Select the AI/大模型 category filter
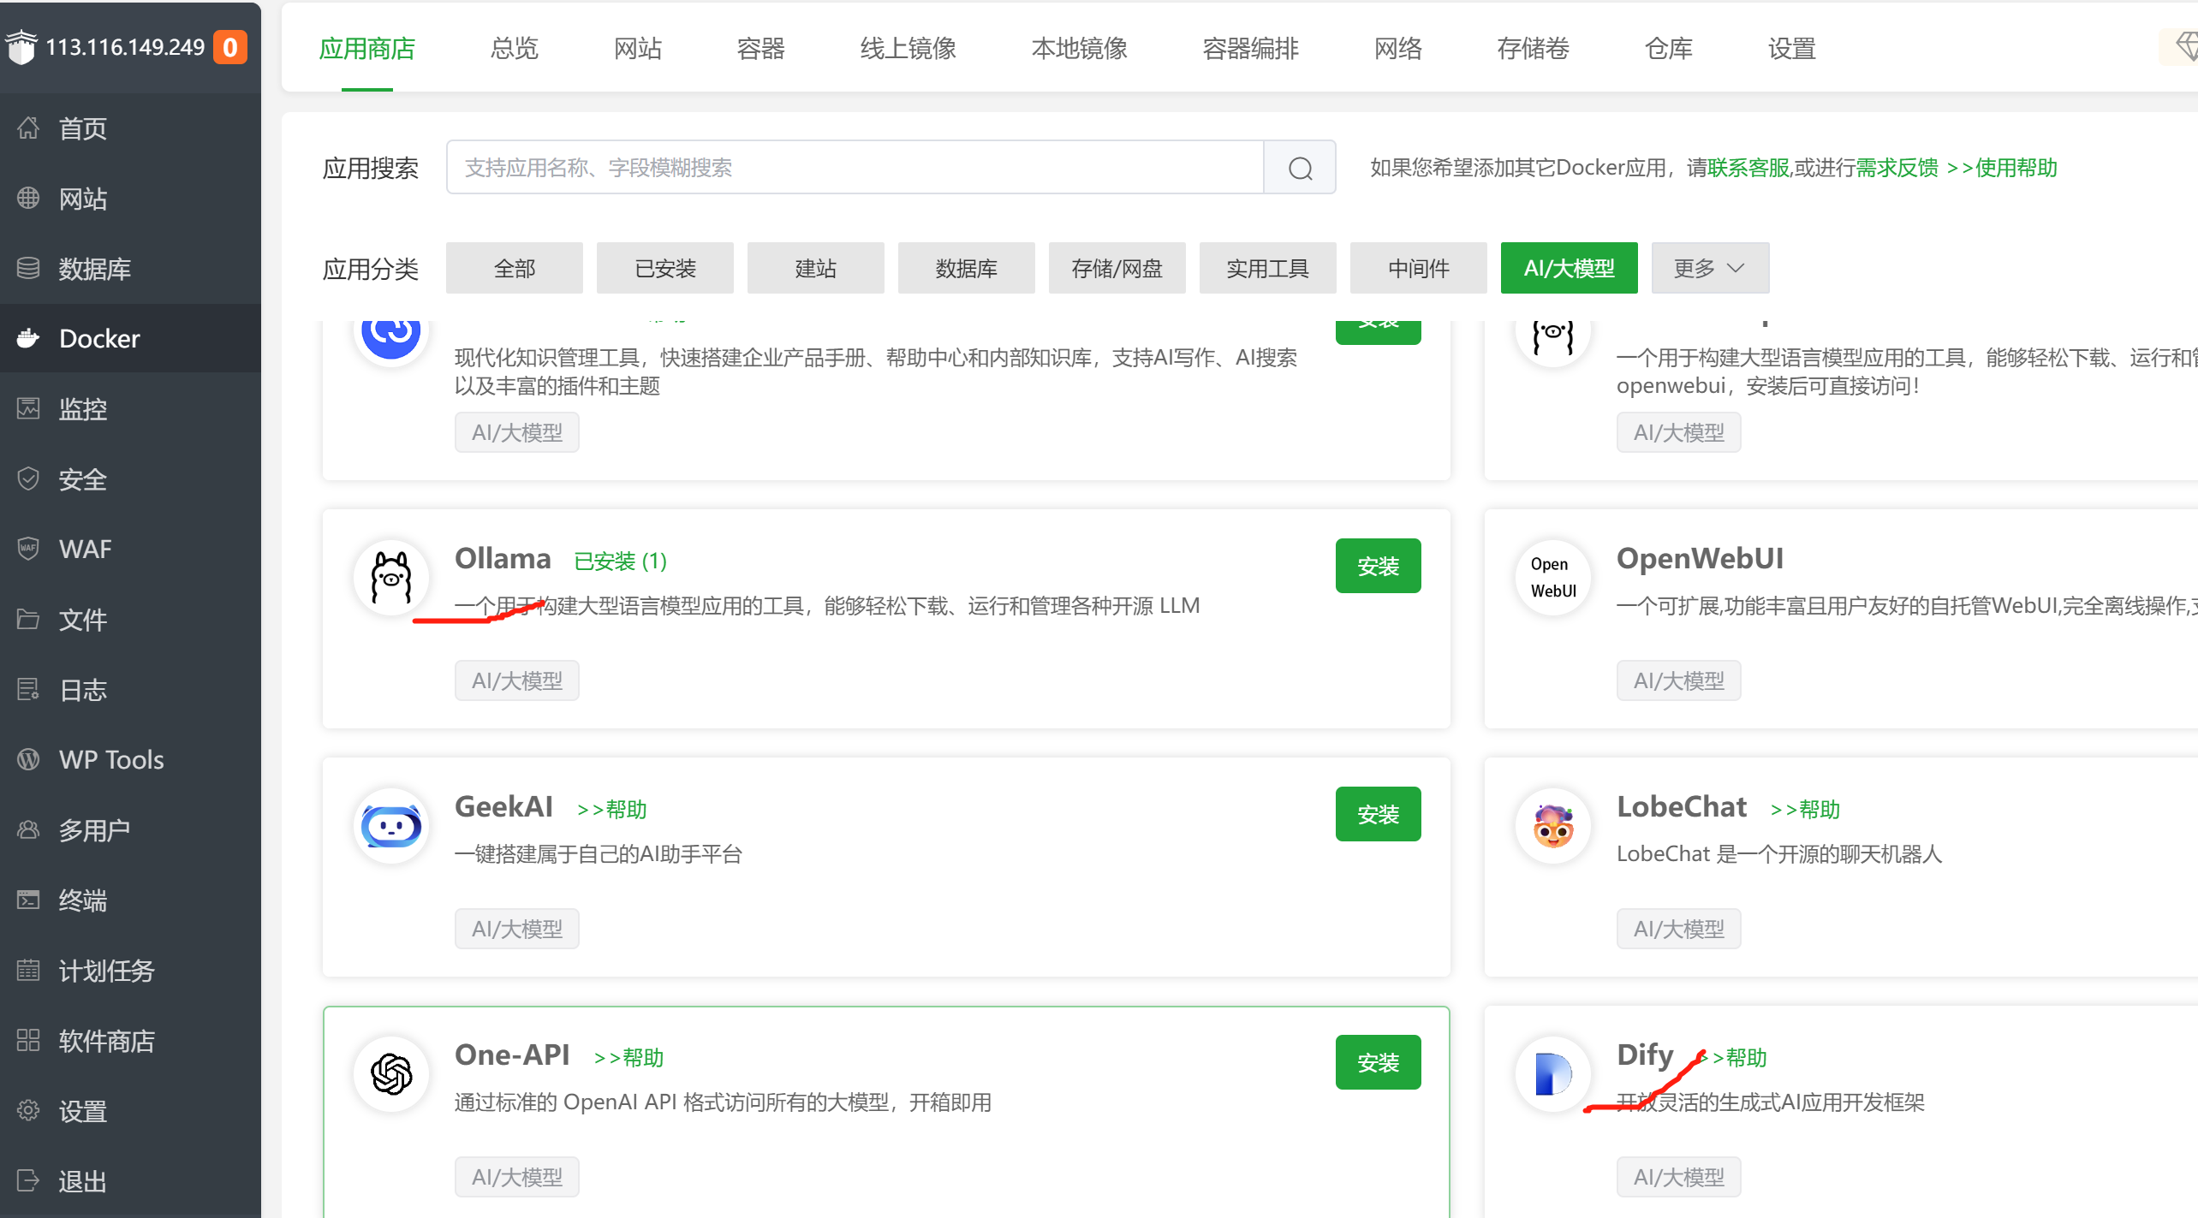This screenshot has width=2198, height=1218. 1568,268
